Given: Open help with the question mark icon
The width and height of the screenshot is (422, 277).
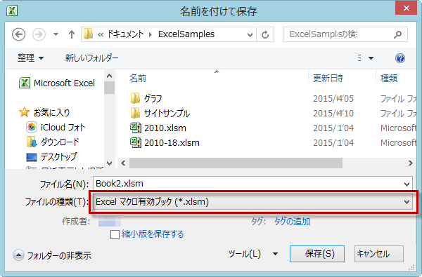Looking at the screenshot, I should click(400, 58).
